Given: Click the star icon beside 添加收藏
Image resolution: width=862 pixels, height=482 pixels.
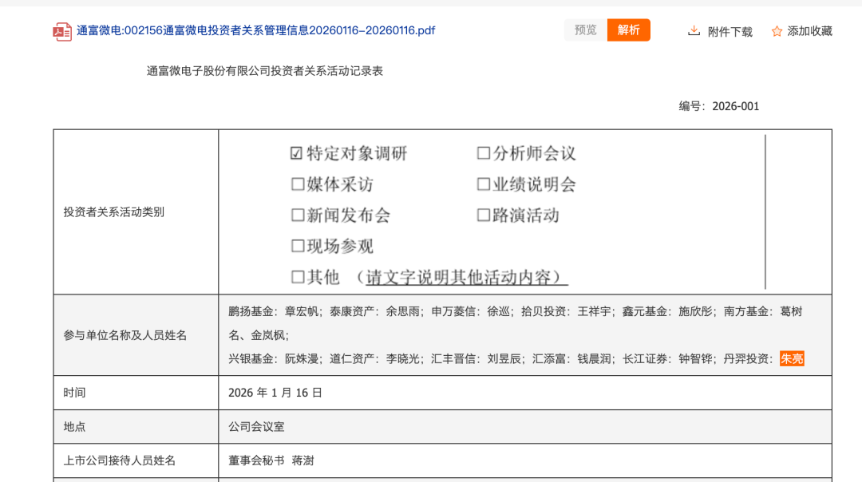Looking at the screenshot, I should 775,30.
